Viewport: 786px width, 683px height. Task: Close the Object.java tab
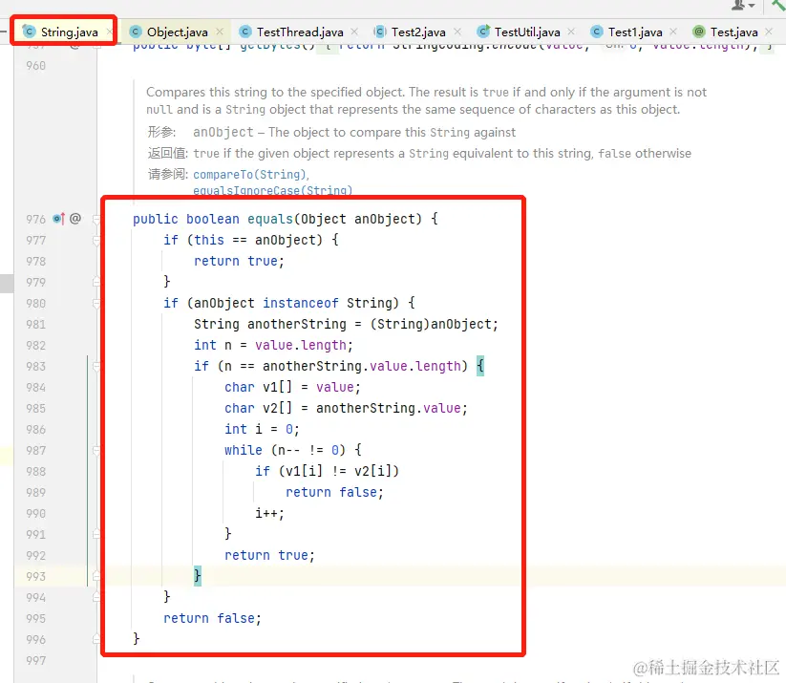click(x=220, y=32)
